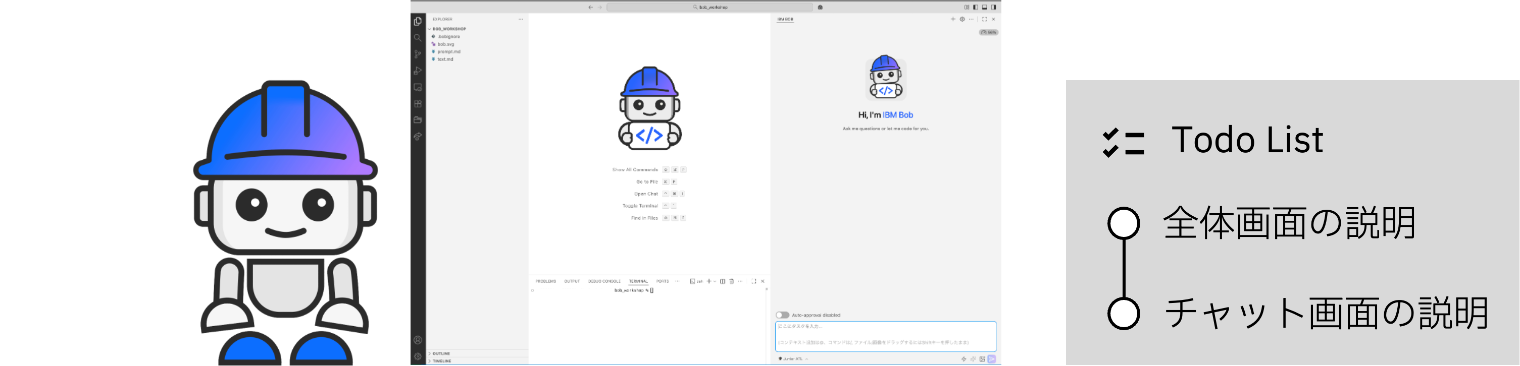Open the Explorer view in activity bar

418,21
